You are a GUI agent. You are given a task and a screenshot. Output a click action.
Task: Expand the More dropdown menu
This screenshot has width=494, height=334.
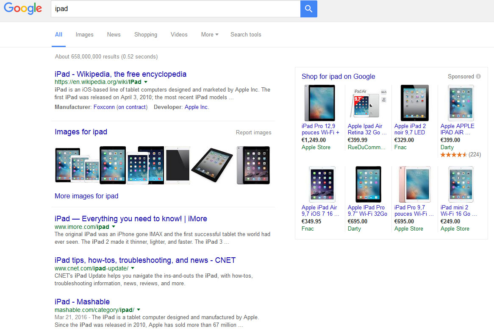210,35
